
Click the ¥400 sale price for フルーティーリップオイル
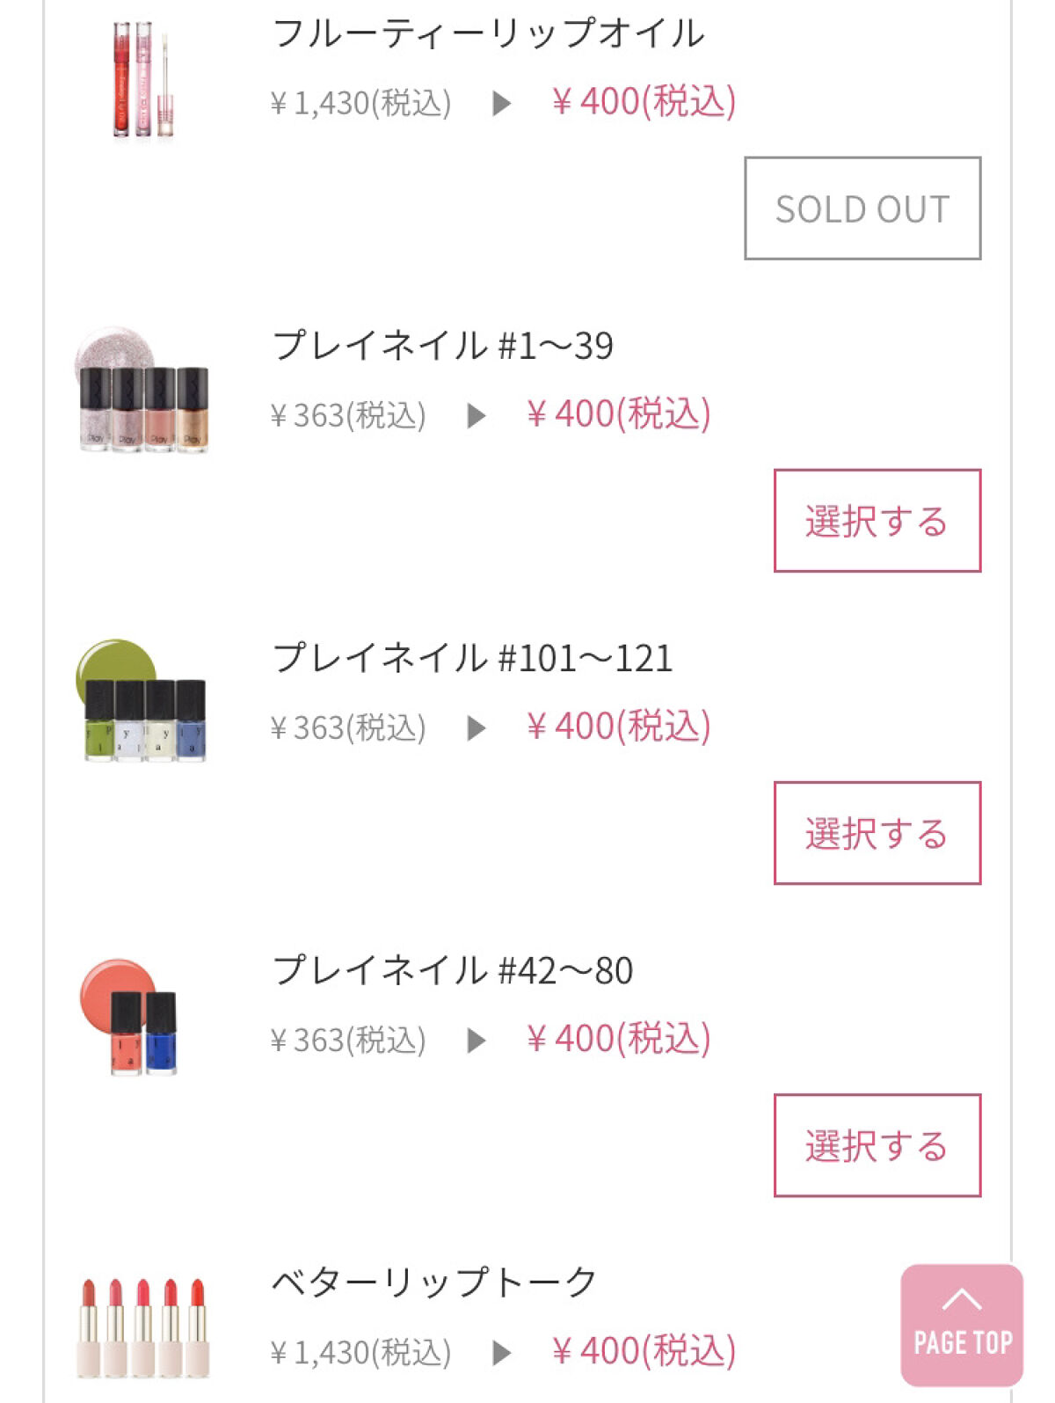click(x=644, y=102)
